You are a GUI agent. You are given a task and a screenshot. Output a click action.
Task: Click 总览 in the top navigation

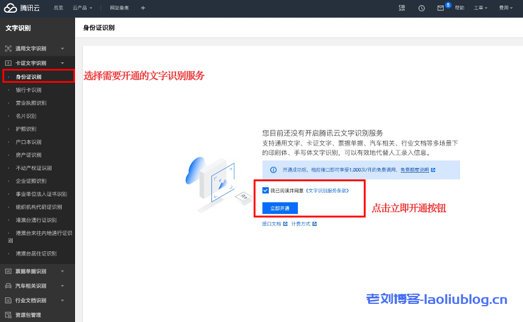pyautogui.click(x=58, y=8)
